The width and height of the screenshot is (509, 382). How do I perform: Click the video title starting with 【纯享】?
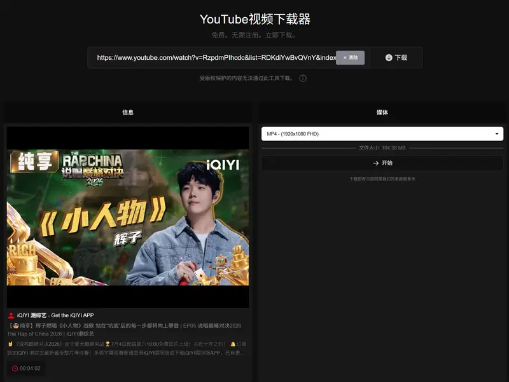coord(124,330)
